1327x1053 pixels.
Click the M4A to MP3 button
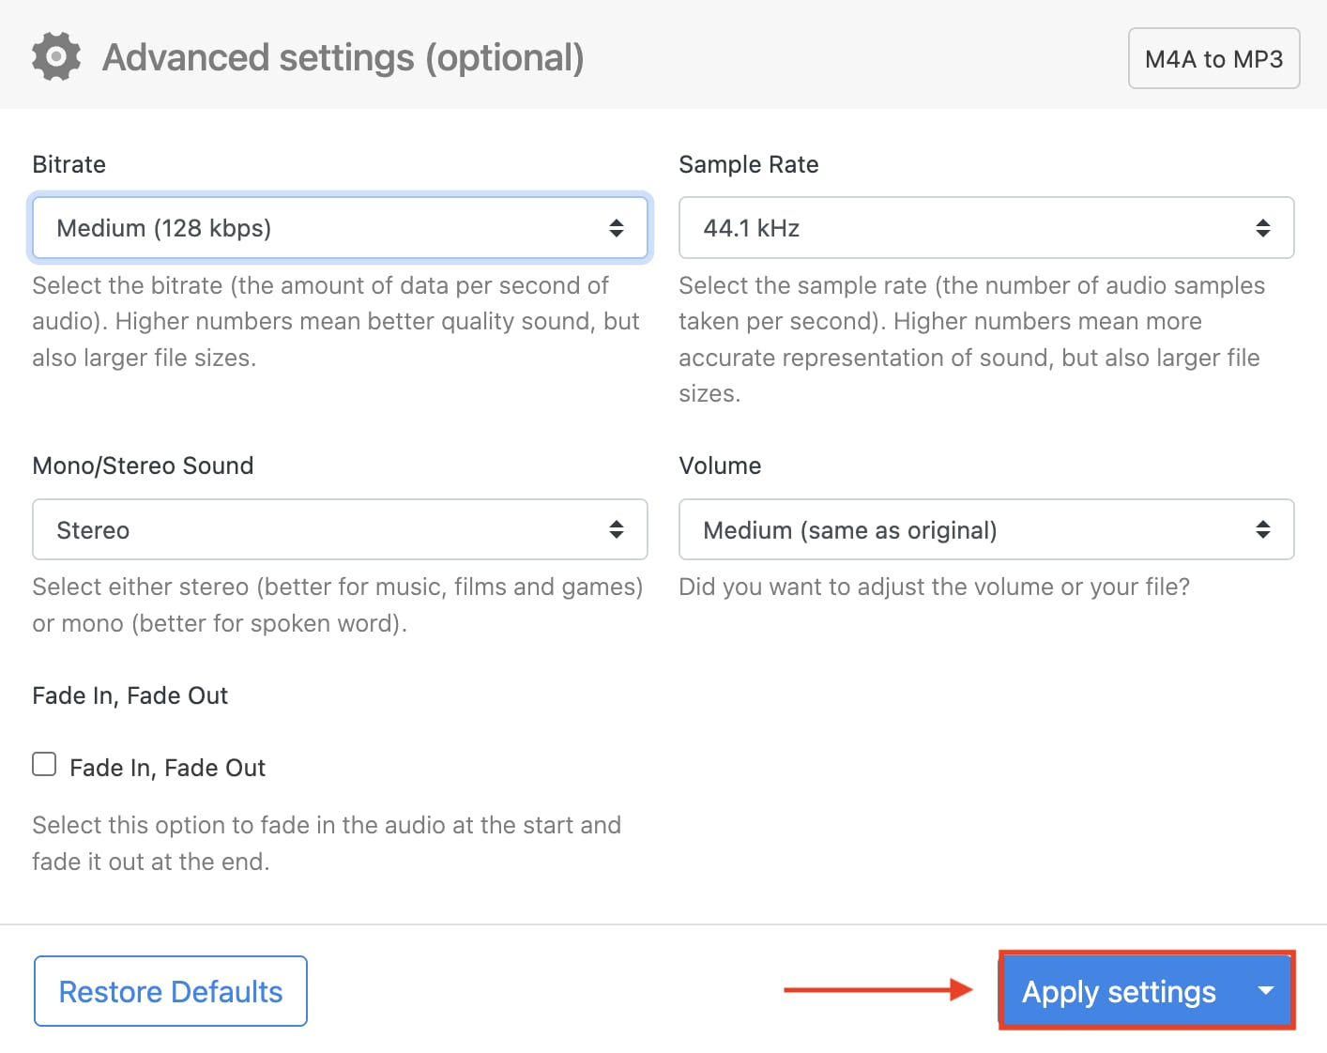tap(1213, 58)
